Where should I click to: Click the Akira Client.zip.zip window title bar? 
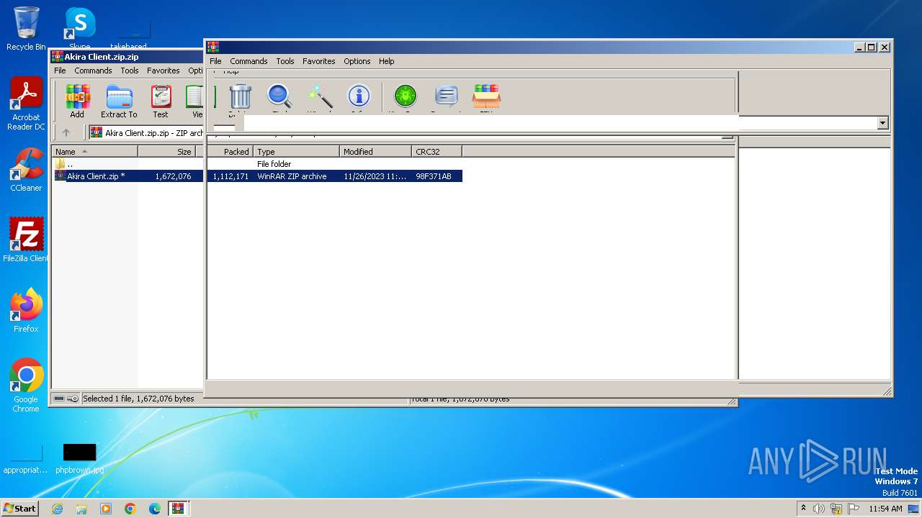click(x=126, y=57)
